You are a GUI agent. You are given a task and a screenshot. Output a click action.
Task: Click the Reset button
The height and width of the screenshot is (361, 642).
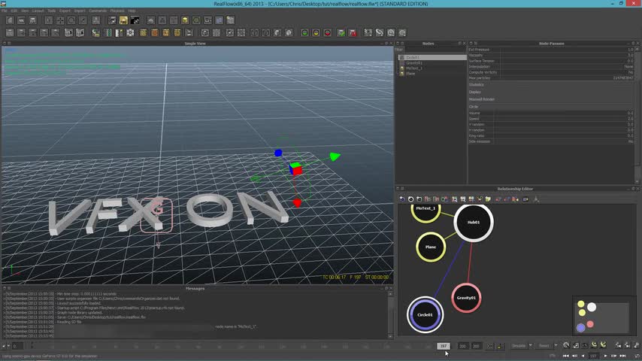pyautogui.click(x=544, y=346)
